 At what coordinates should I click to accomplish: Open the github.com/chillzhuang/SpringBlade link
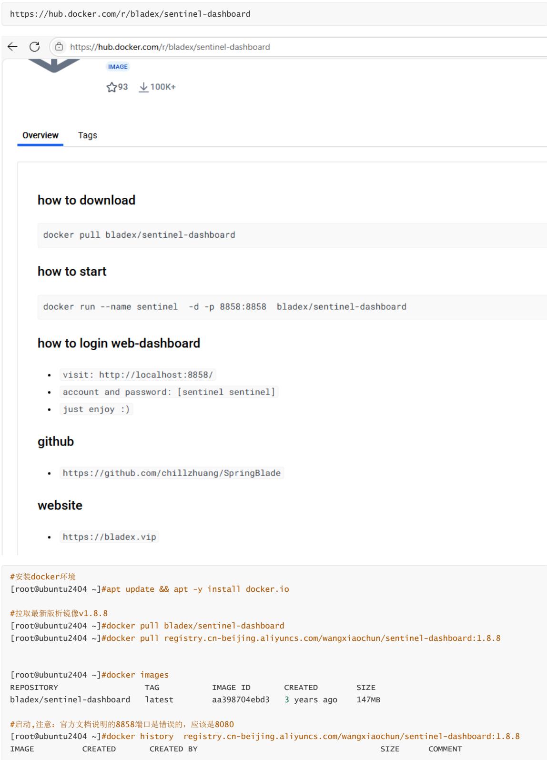[172, 473]
